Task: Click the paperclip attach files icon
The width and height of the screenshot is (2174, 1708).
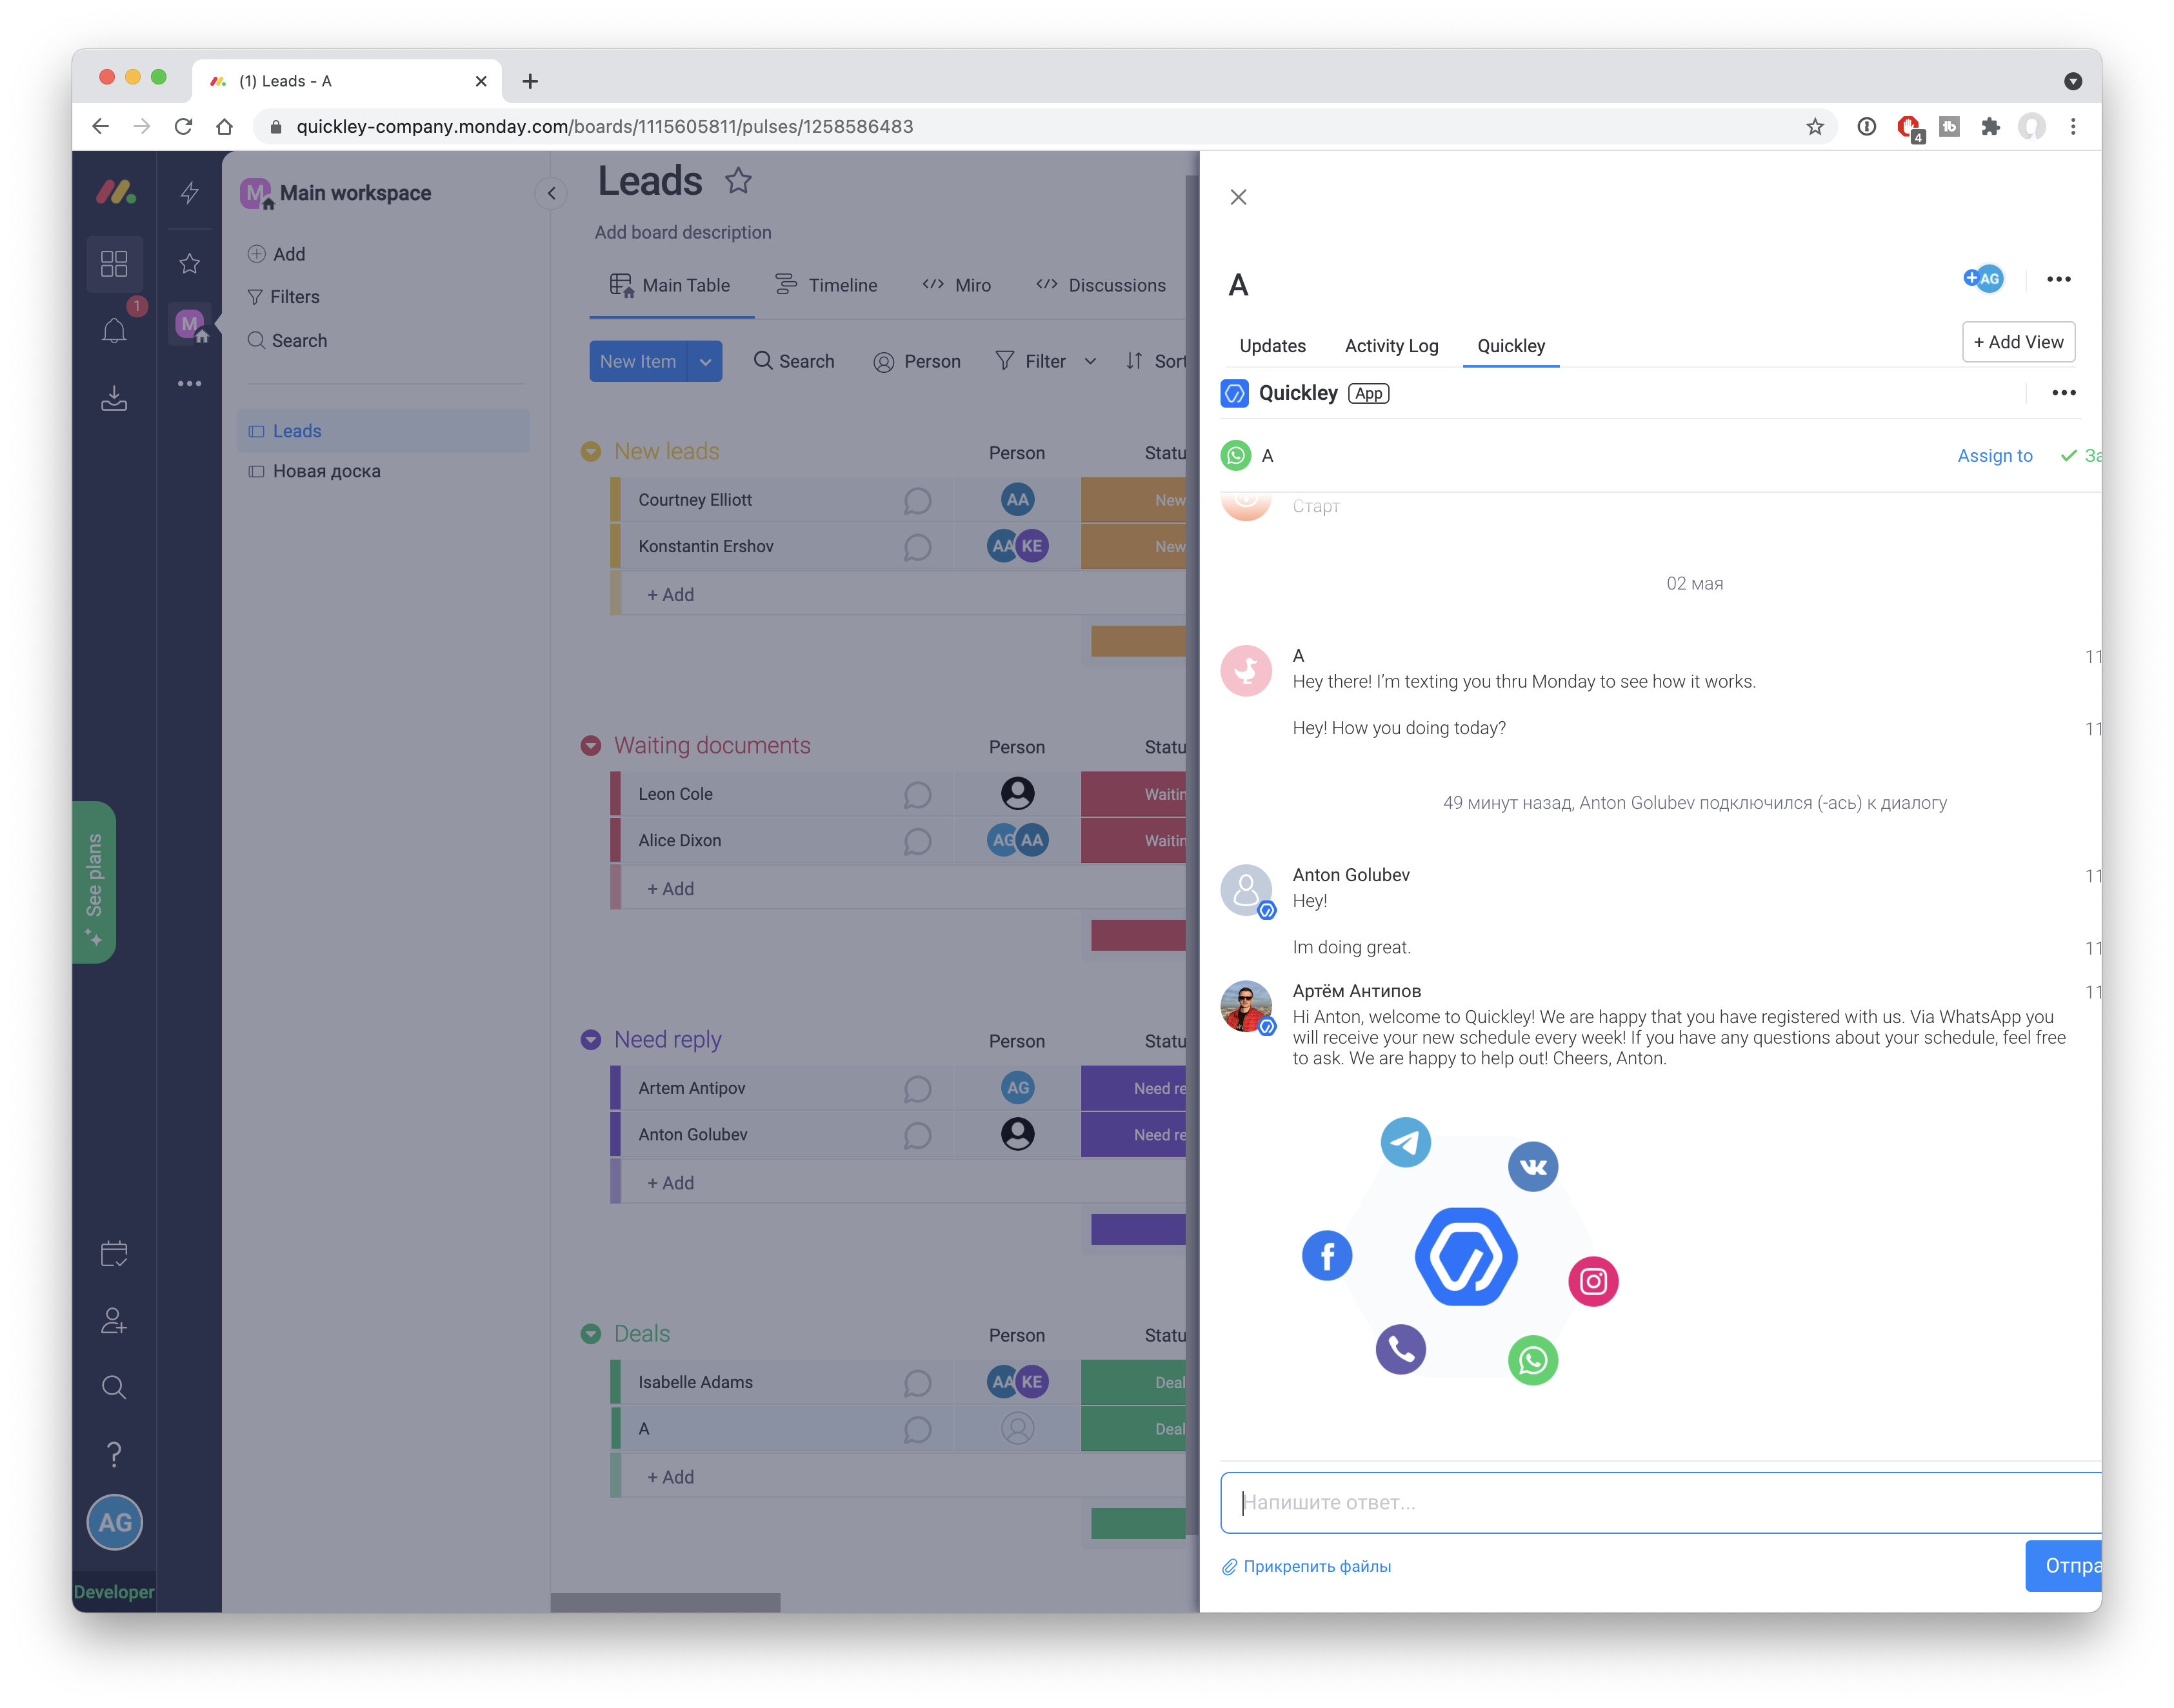Action: tap(1230, 1567)
